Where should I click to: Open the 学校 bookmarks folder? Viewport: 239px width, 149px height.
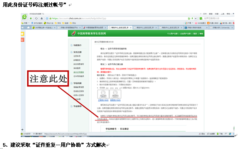point(58,23)
